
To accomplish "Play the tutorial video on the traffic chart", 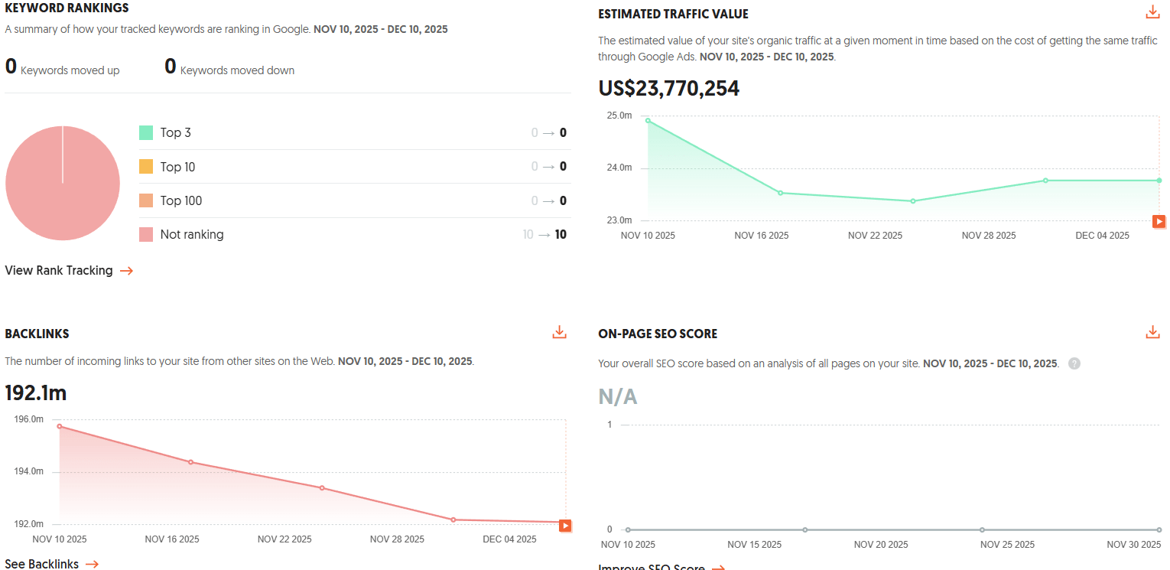I will tap(1158, 221).
